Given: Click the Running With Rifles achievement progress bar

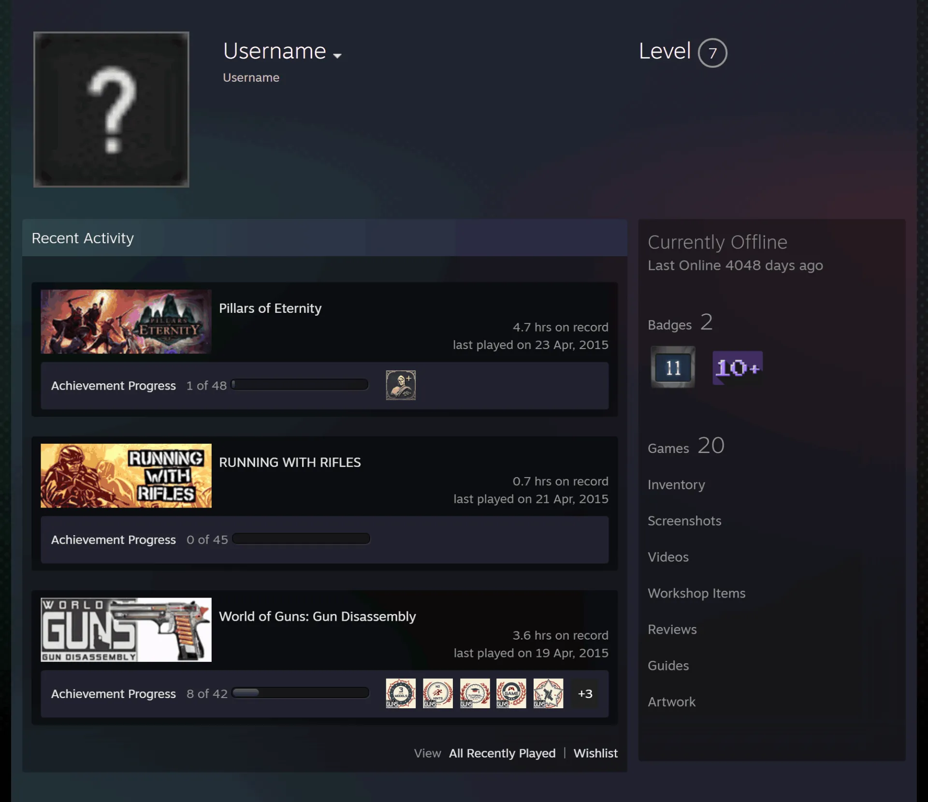Looking at the screenshot, I should 301,539.
